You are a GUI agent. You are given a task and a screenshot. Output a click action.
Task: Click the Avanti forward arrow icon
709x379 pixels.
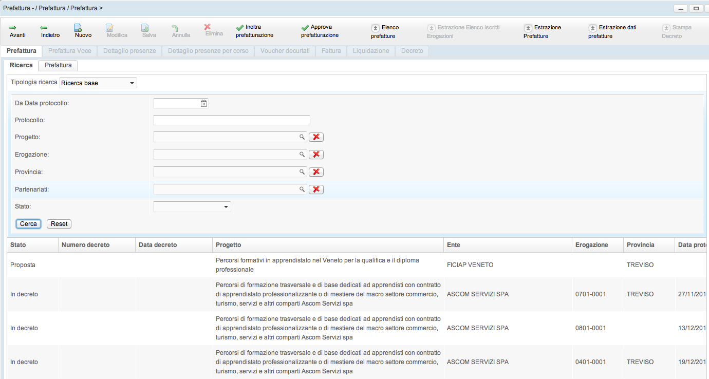click(13, 28)
